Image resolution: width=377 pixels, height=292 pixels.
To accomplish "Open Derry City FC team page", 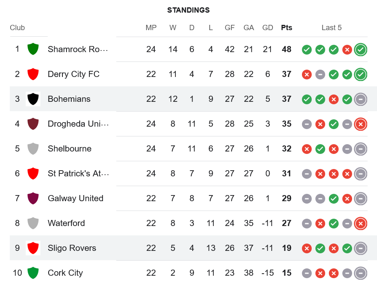I will tap(73, 74).
